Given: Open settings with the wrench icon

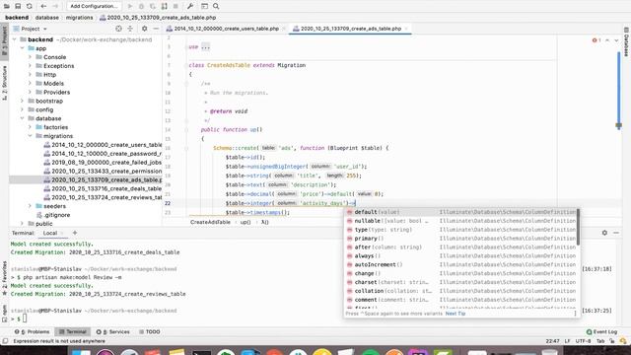Looking at the screenshot, I should coord(190,6).
